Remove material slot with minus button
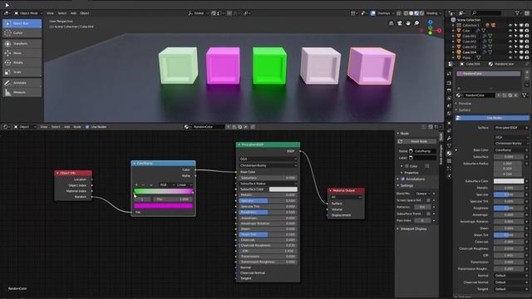The image size is (532, 299). pos(527,78)
